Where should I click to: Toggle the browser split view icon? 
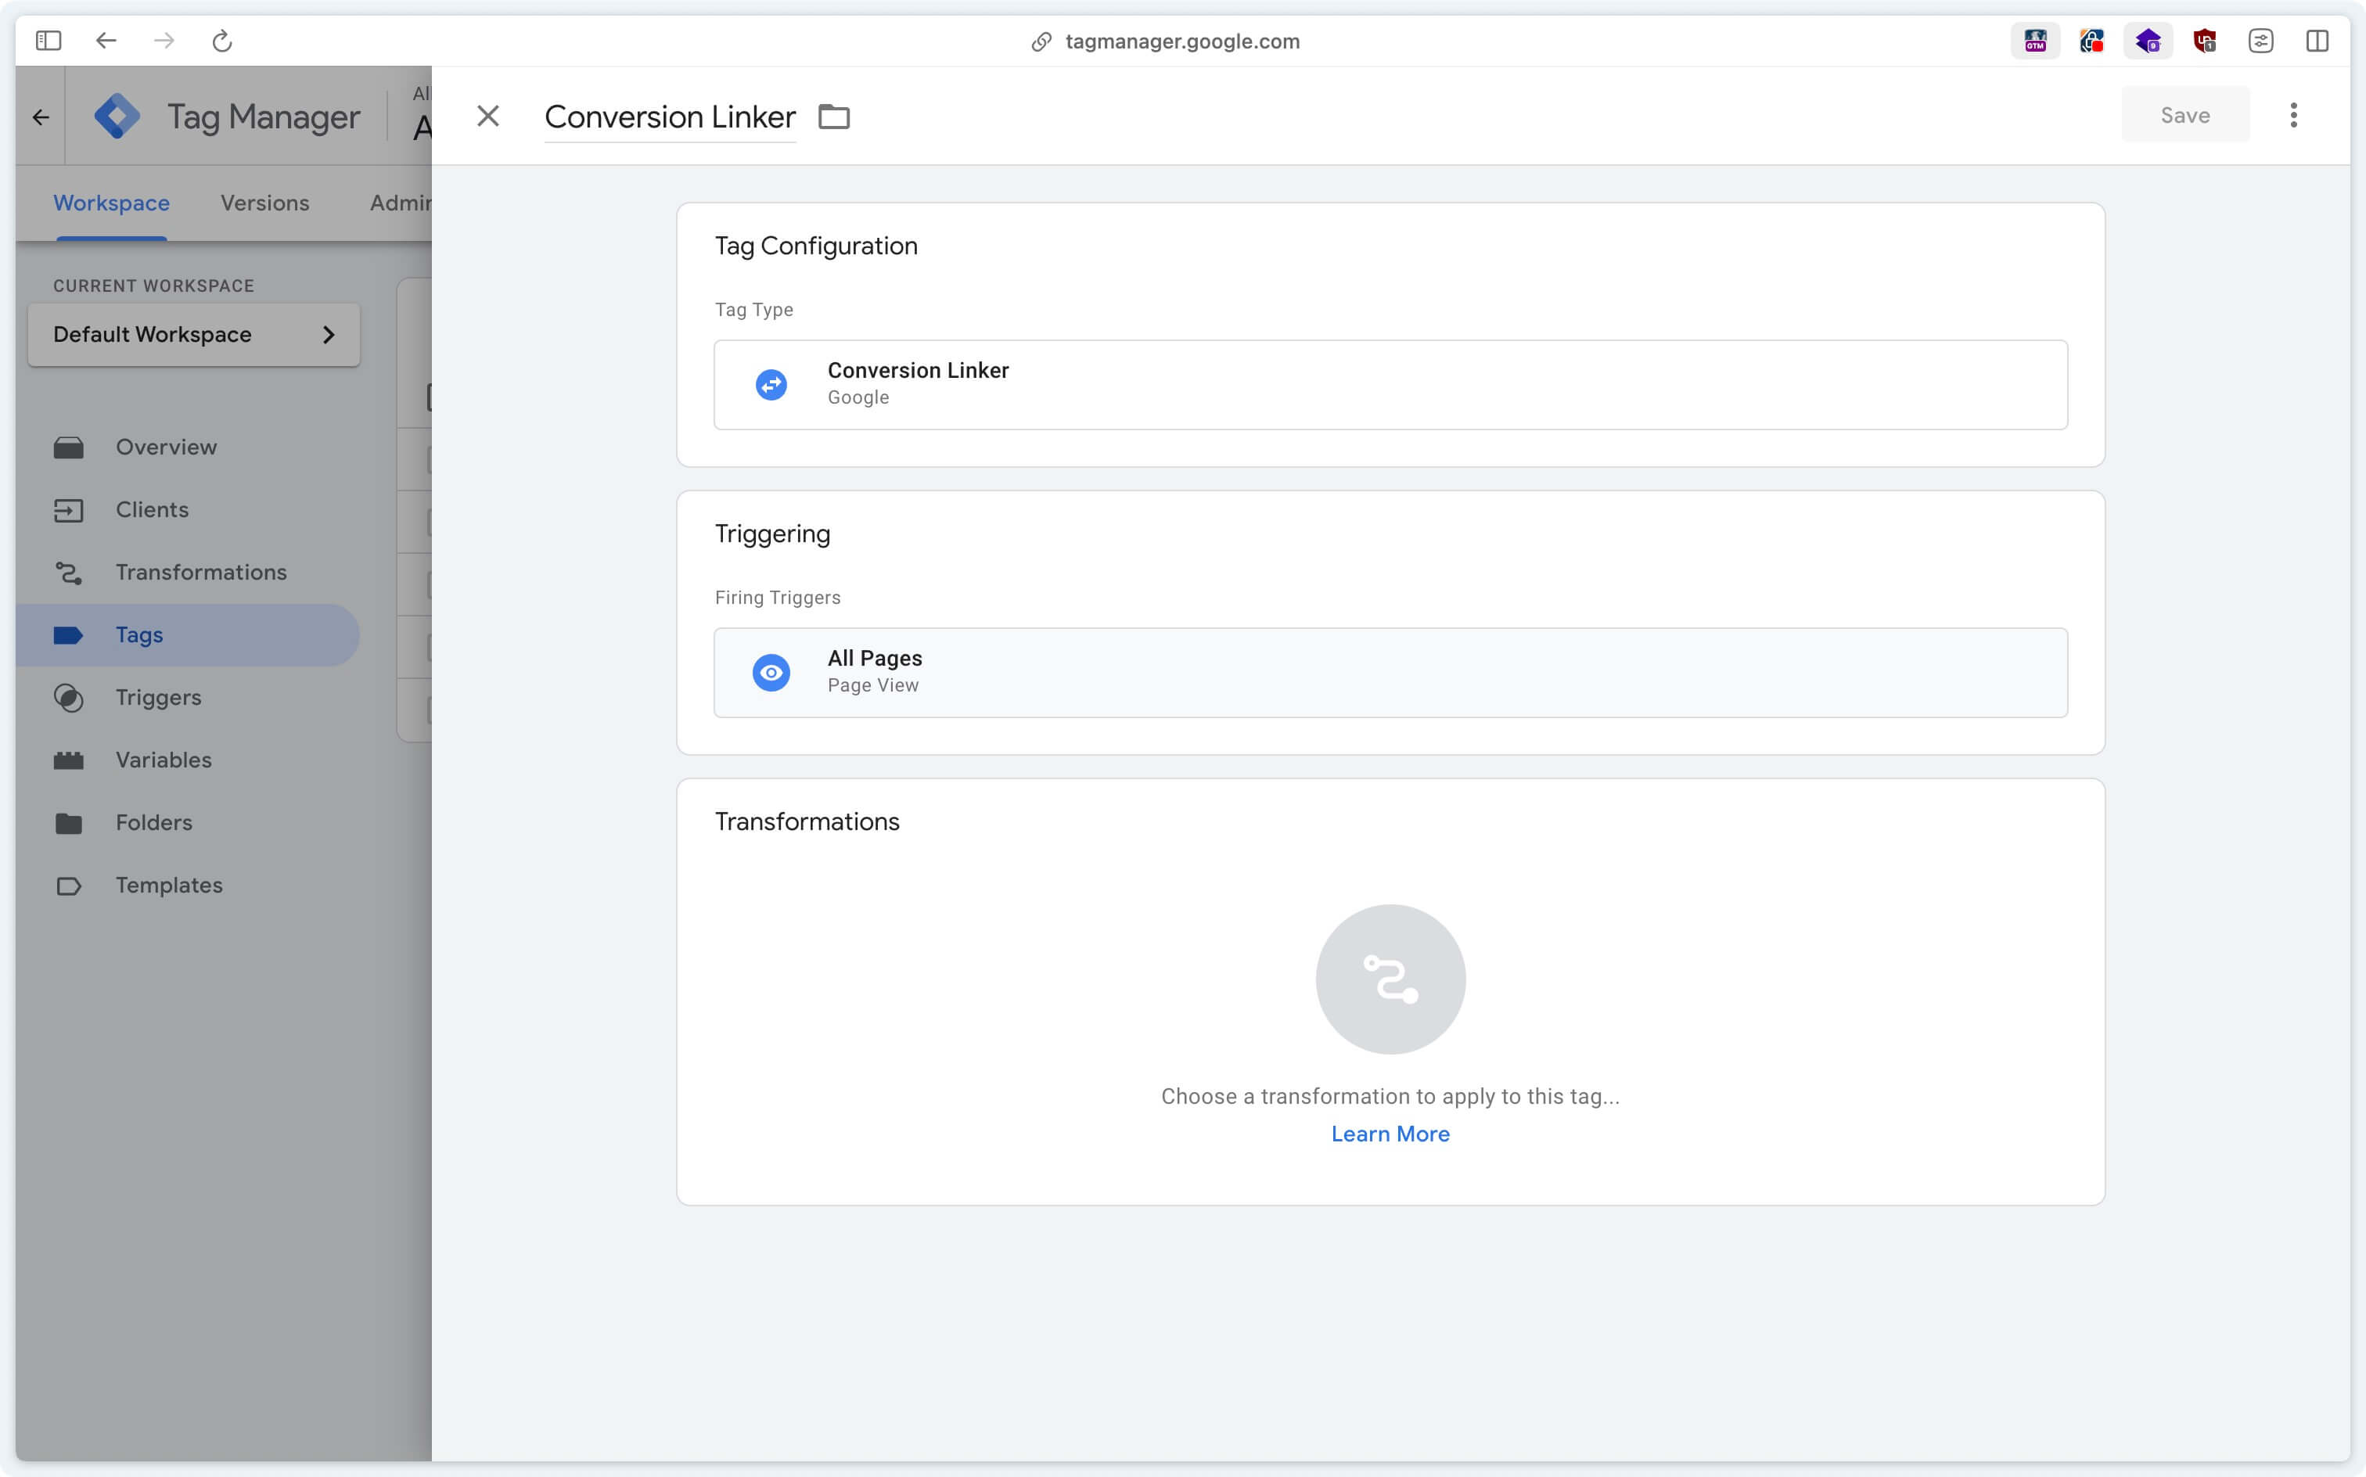point(2317,41)
